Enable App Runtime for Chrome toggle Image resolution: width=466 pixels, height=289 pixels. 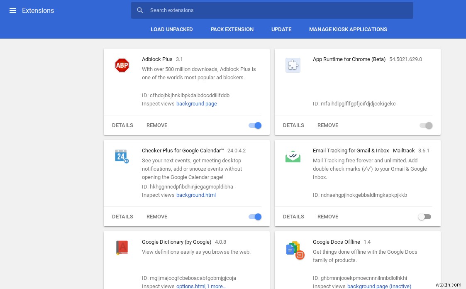click(x=426, y=125)
